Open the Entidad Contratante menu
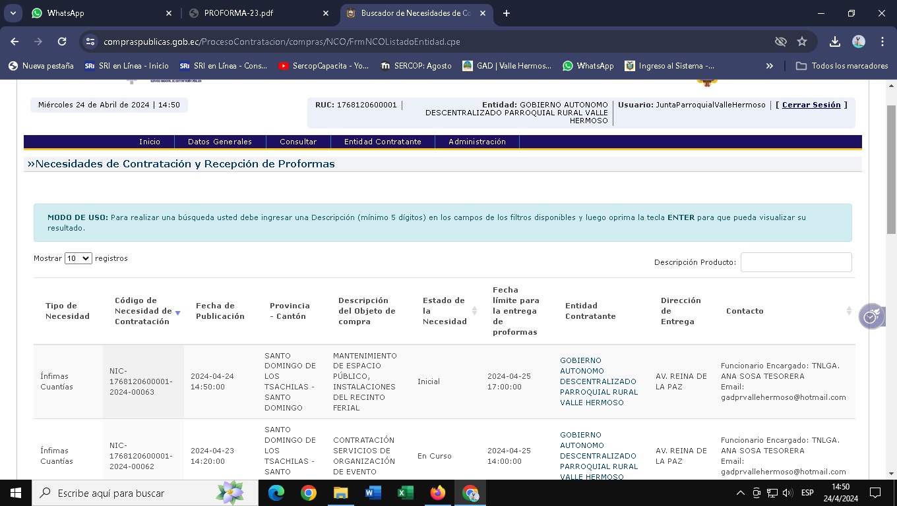The image size is (897, 506). (x=383, y=142)
